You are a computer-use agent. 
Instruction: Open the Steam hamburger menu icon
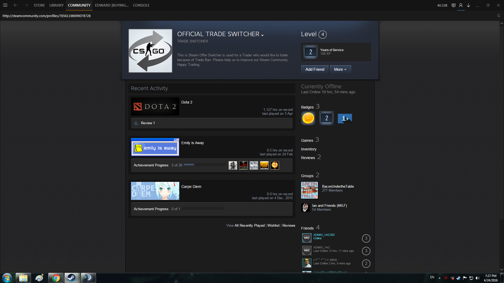5,5
